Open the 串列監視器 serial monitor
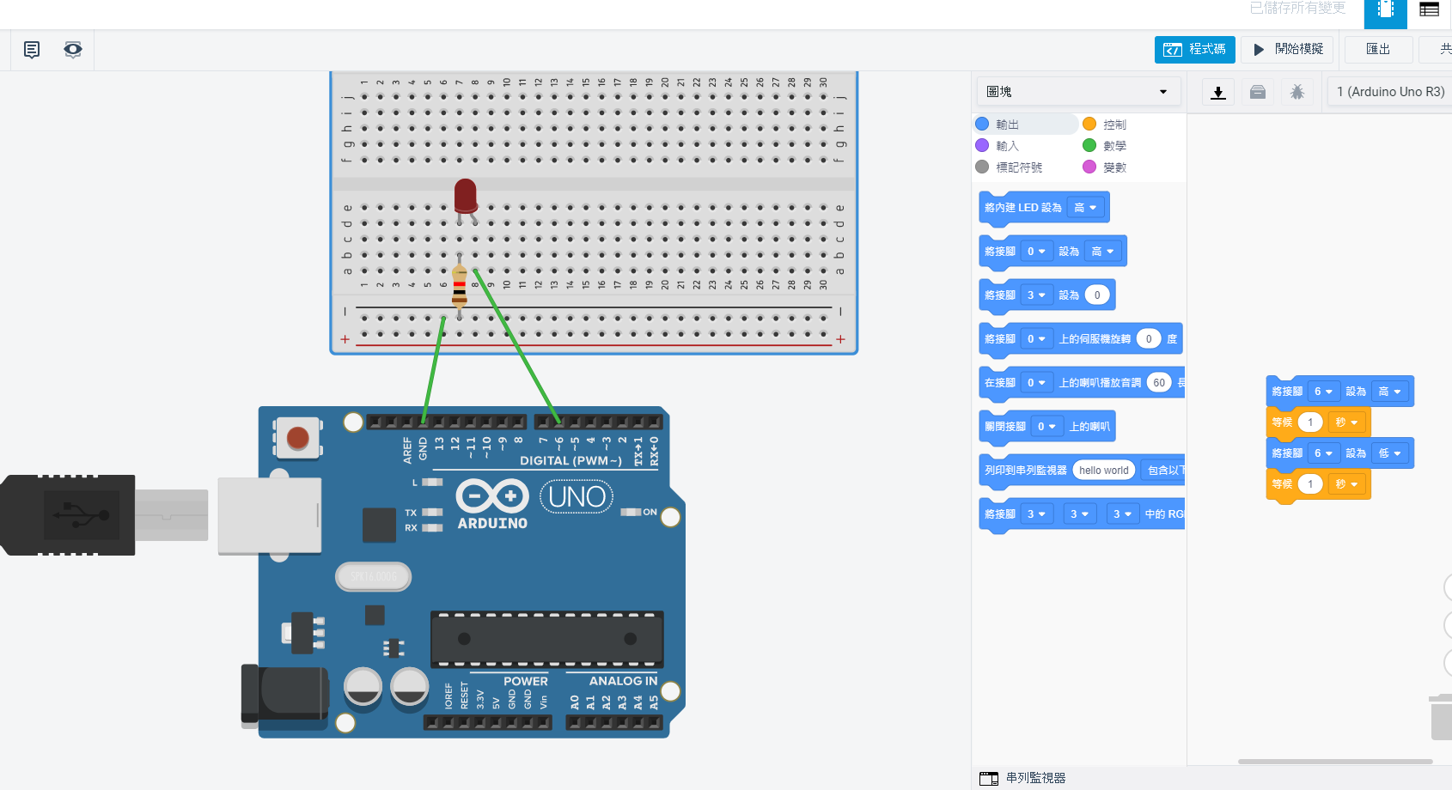This screenshot has height=790, width=1452. pos(1024,778)
